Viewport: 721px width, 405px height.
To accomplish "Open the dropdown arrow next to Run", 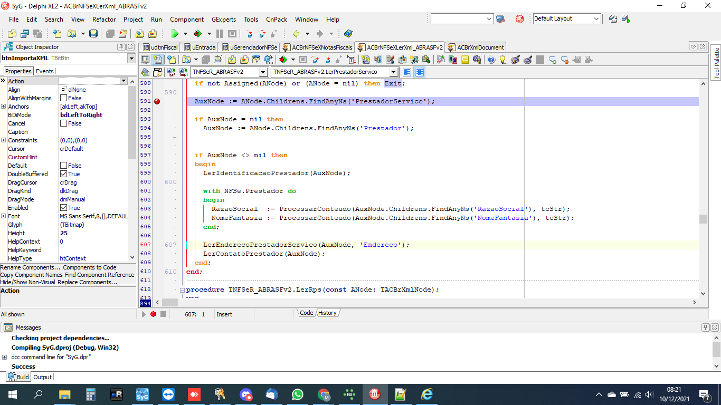I will [185, 34].
